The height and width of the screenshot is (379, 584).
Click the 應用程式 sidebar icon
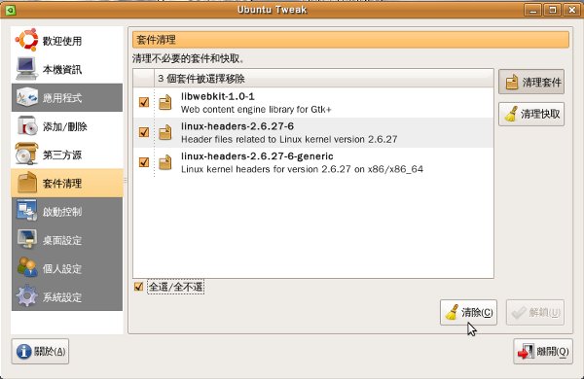[26, 97]
